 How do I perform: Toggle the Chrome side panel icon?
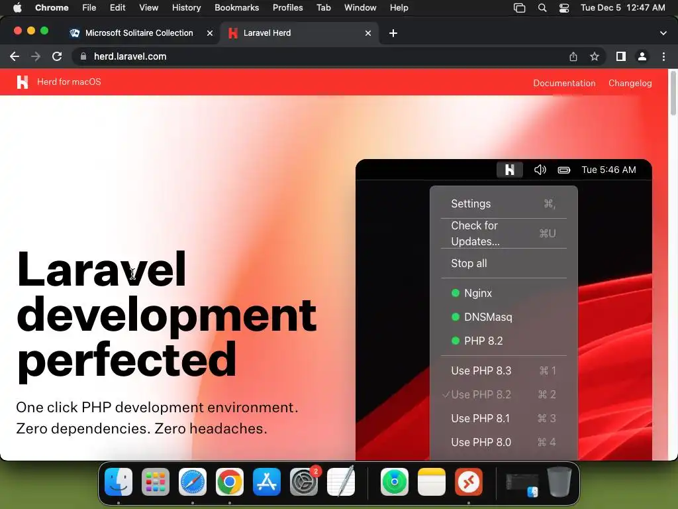click(x=620, y=56)
